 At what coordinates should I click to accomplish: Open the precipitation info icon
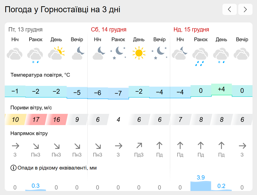pos(14,168)
